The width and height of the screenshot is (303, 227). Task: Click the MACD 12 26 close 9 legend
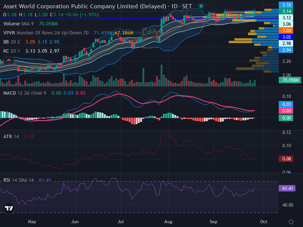click(25, 93)
